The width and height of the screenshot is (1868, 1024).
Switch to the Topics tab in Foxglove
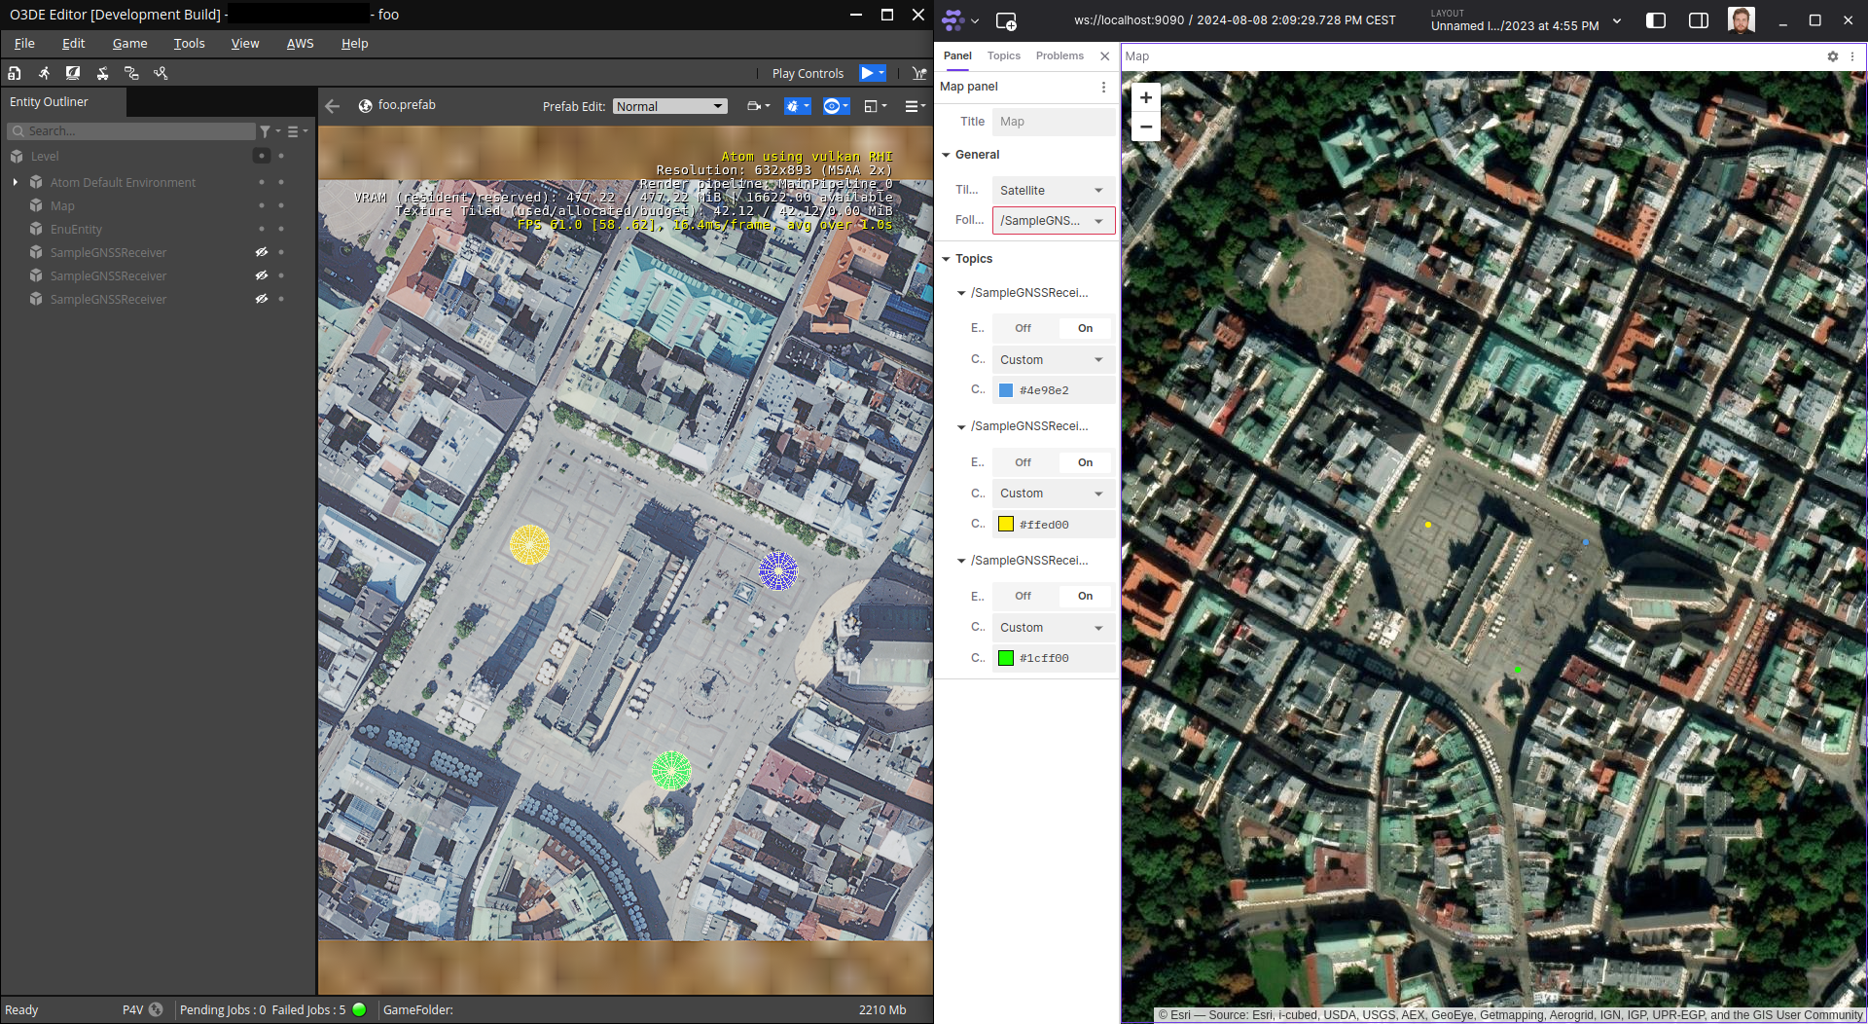pos(1003,55)
